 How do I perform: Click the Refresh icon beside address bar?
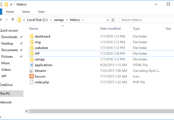[113, 20]
